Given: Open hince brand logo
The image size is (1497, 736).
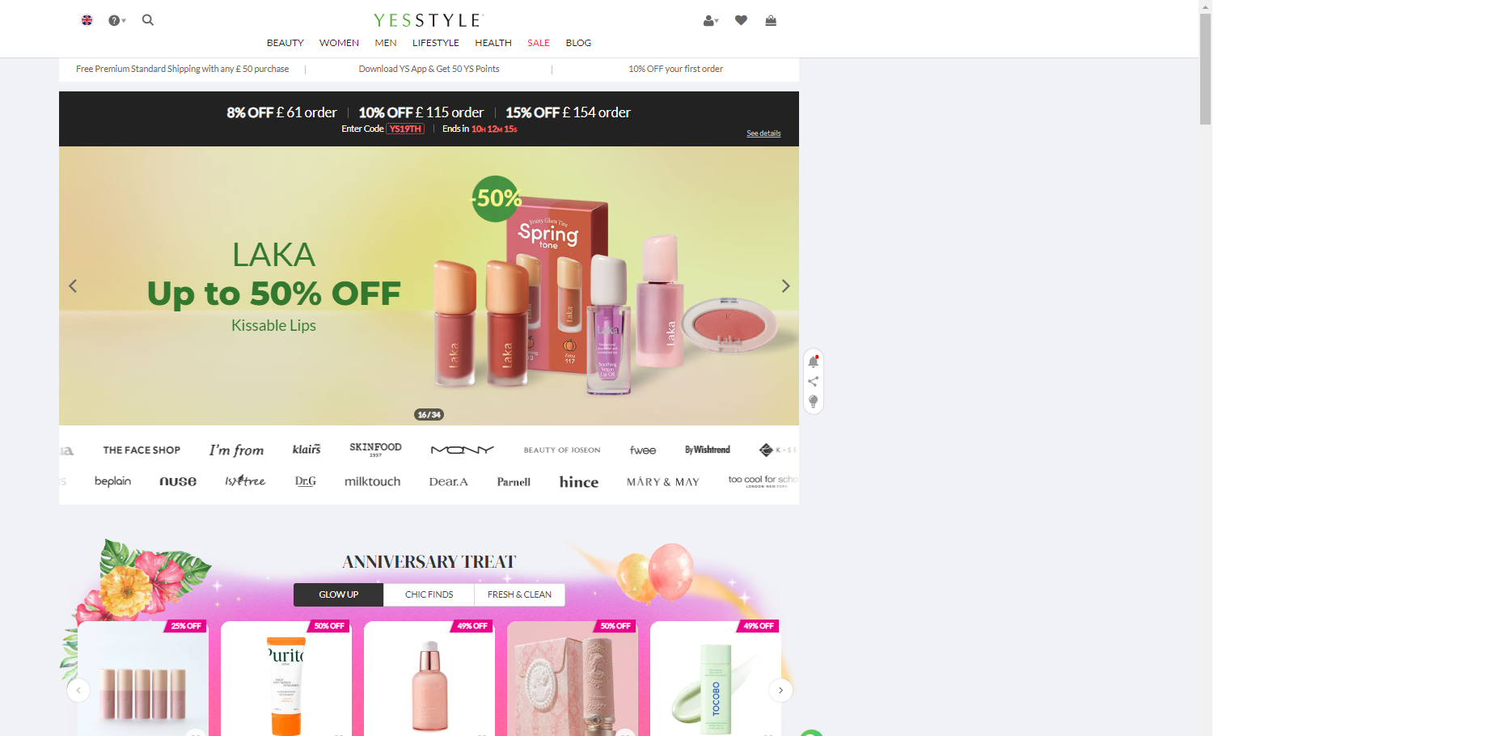Looking at the screenshot, I should click(x=579, y=481).
